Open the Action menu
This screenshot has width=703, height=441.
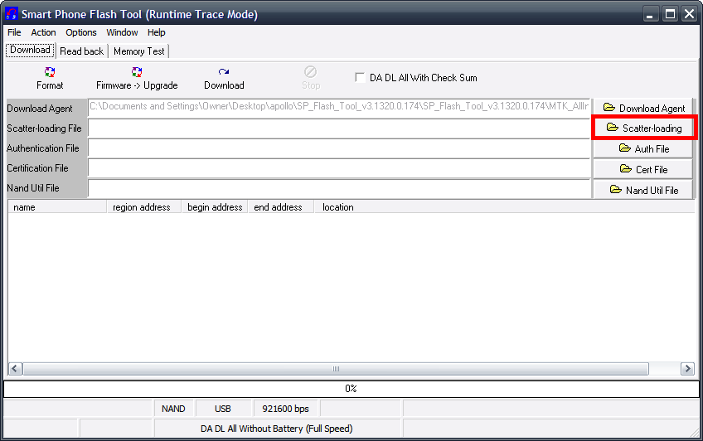(x=43, y=32)
